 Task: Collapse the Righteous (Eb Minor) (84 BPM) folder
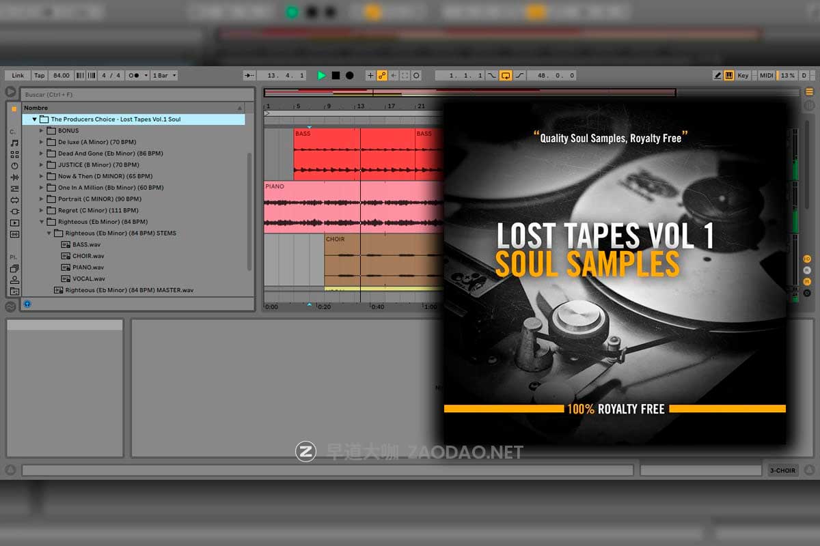tap(41, 221)
